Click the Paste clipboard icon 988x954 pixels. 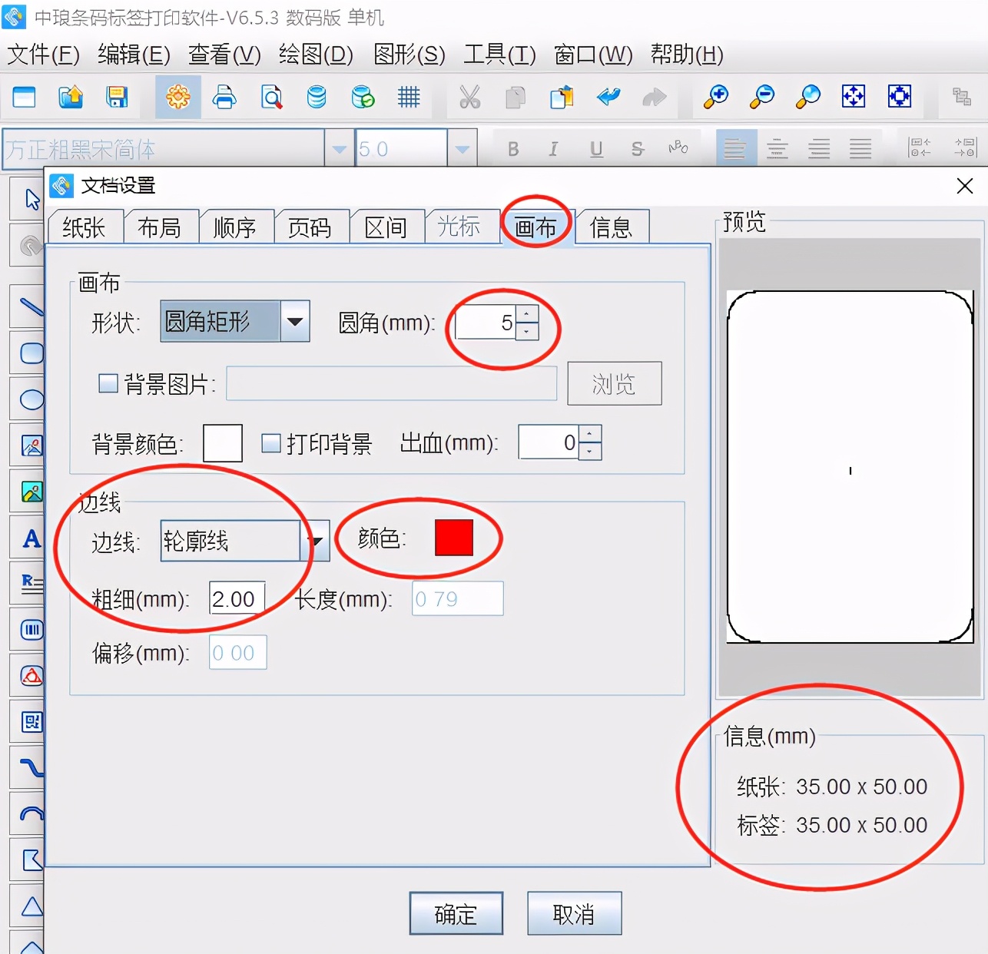pyautogui.click(x=562, y=97)
